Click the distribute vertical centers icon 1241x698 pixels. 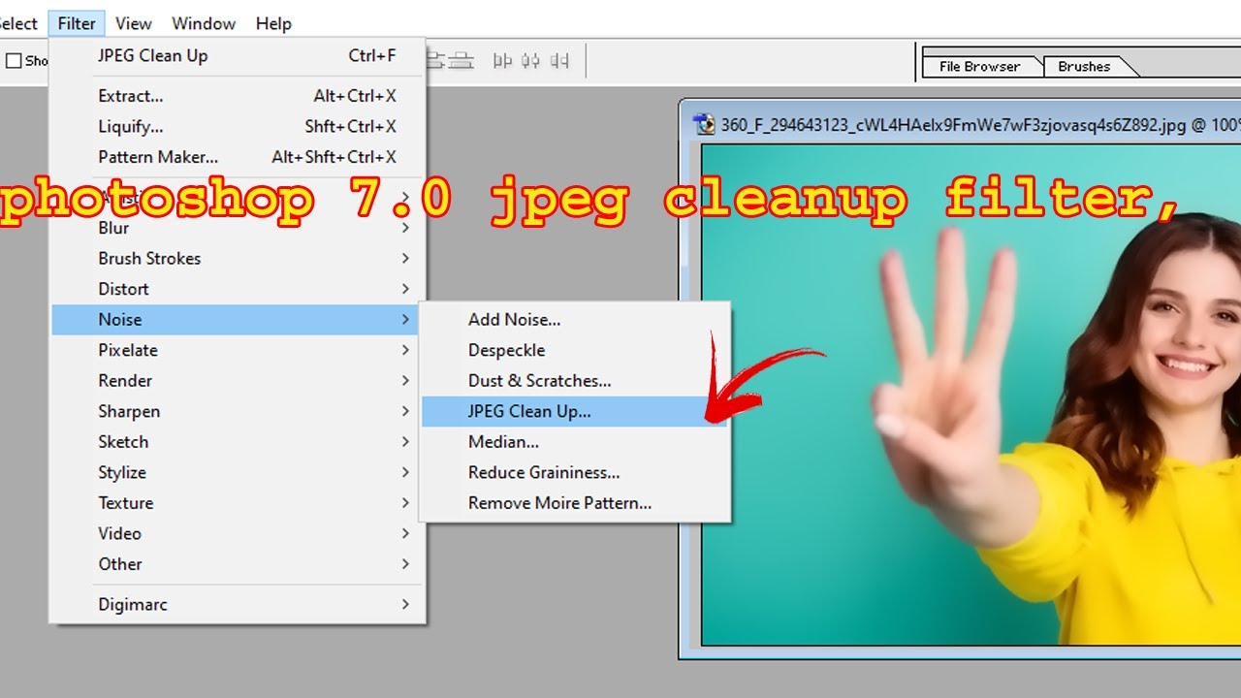(x=435, y=61)
